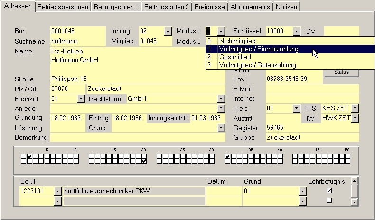375x220 pixels.
Task: Expand the Innung dropdown arrow
Action: click(x=168, y=31)
